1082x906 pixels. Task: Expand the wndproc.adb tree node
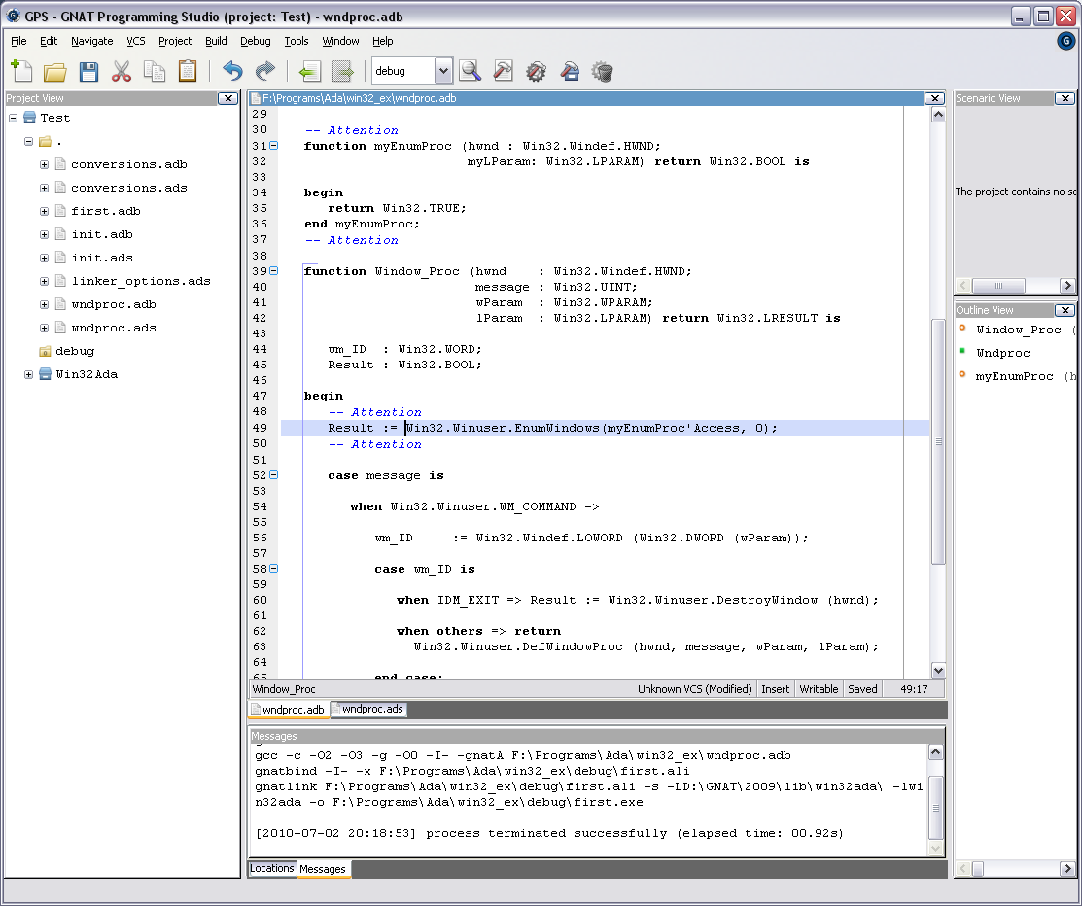coord(44,304)
